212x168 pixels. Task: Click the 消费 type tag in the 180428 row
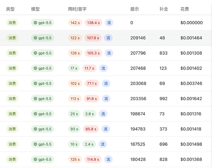click(x=12, y=159)
